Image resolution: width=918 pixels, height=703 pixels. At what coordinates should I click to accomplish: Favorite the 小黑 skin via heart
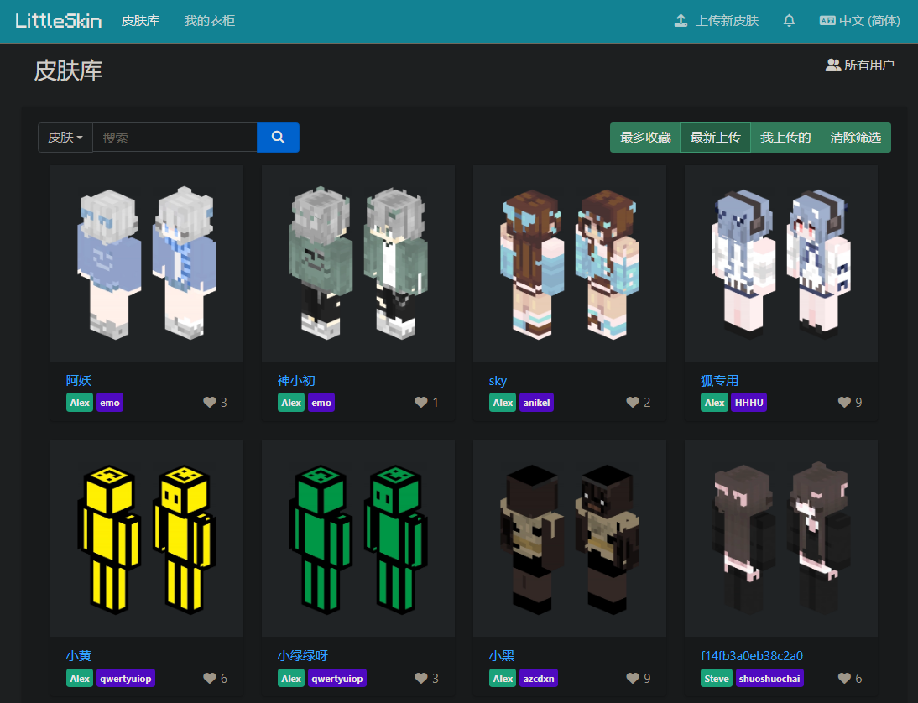coord(633,678)
